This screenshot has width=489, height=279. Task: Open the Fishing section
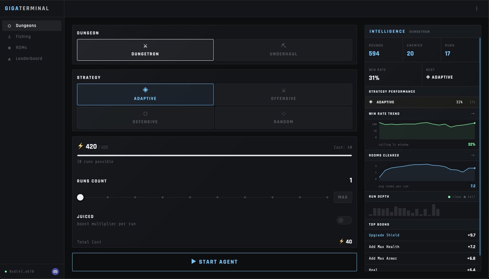(32, 37)
